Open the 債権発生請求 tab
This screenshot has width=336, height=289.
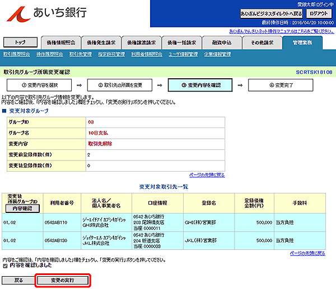click(x=100, y=42)
